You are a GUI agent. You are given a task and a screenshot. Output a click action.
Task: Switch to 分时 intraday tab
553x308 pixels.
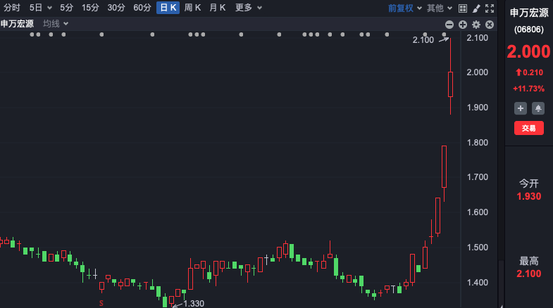(x=12, y=8)
